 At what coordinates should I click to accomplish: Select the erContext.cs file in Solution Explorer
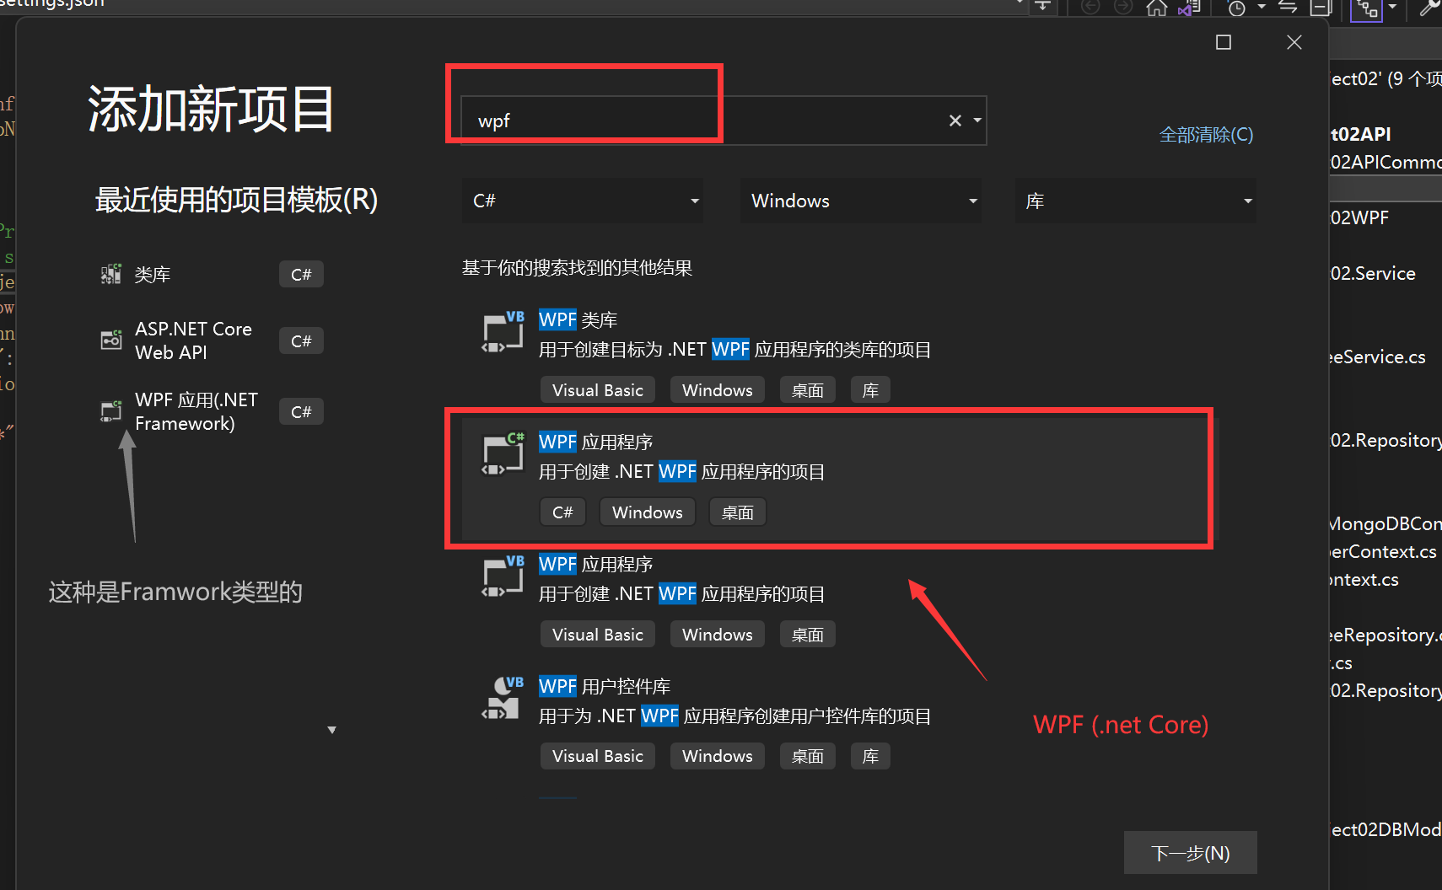tap(1383, 551)
